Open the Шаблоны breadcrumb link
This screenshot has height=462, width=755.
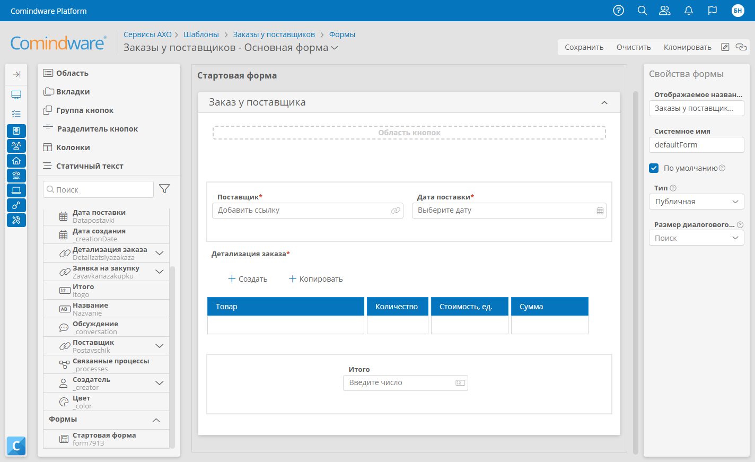click(x=201, y=34)
